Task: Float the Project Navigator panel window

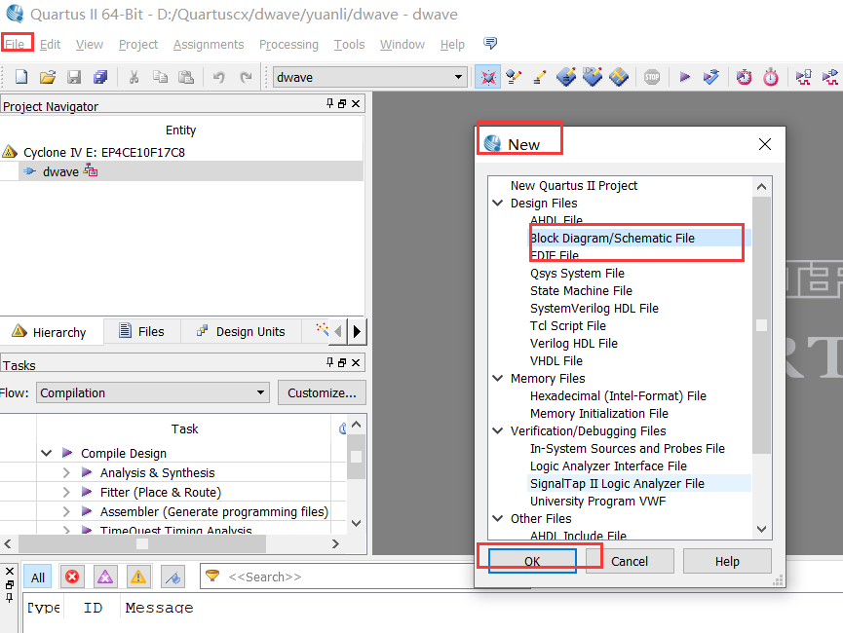Action: tap(342, 103)
